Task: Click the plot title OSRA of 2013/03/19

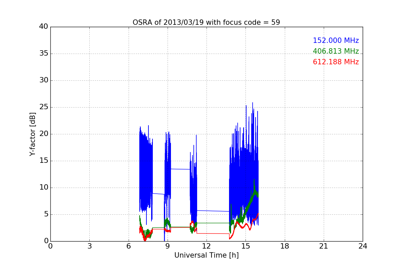Action: coord(206,22)
